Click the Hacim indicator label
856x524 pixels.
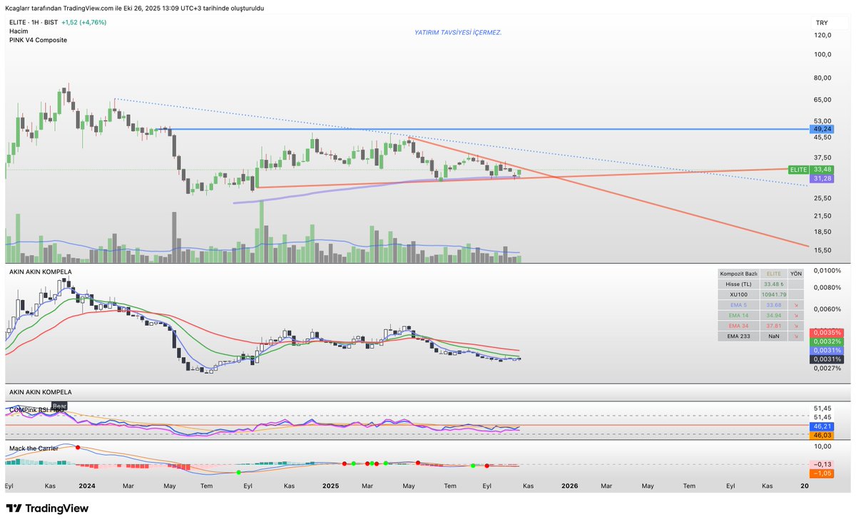tap(19, 31)
